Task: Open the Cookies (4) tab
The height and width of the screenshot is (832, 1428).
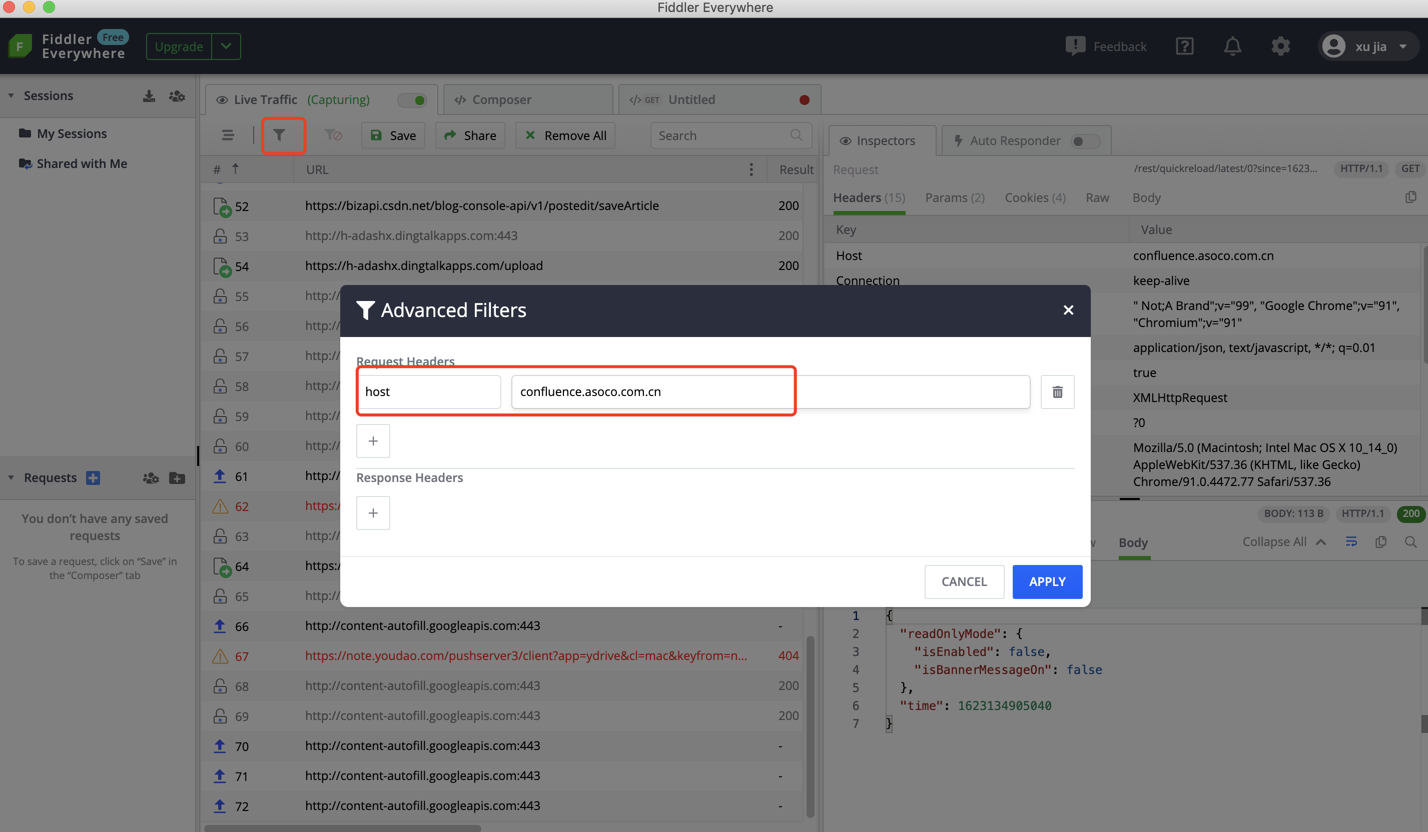Action: coord(1035,197)
